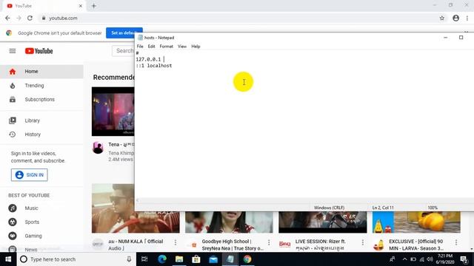Open the NUM KALA video thumbnail
Screen dimensions: 474x266
(x=136, y=208)
